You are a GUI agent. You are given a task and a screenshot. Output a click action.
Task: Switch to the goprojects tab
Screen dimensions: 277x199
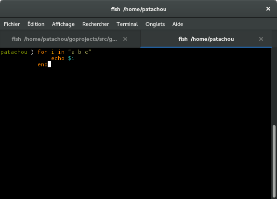[64, 39]
